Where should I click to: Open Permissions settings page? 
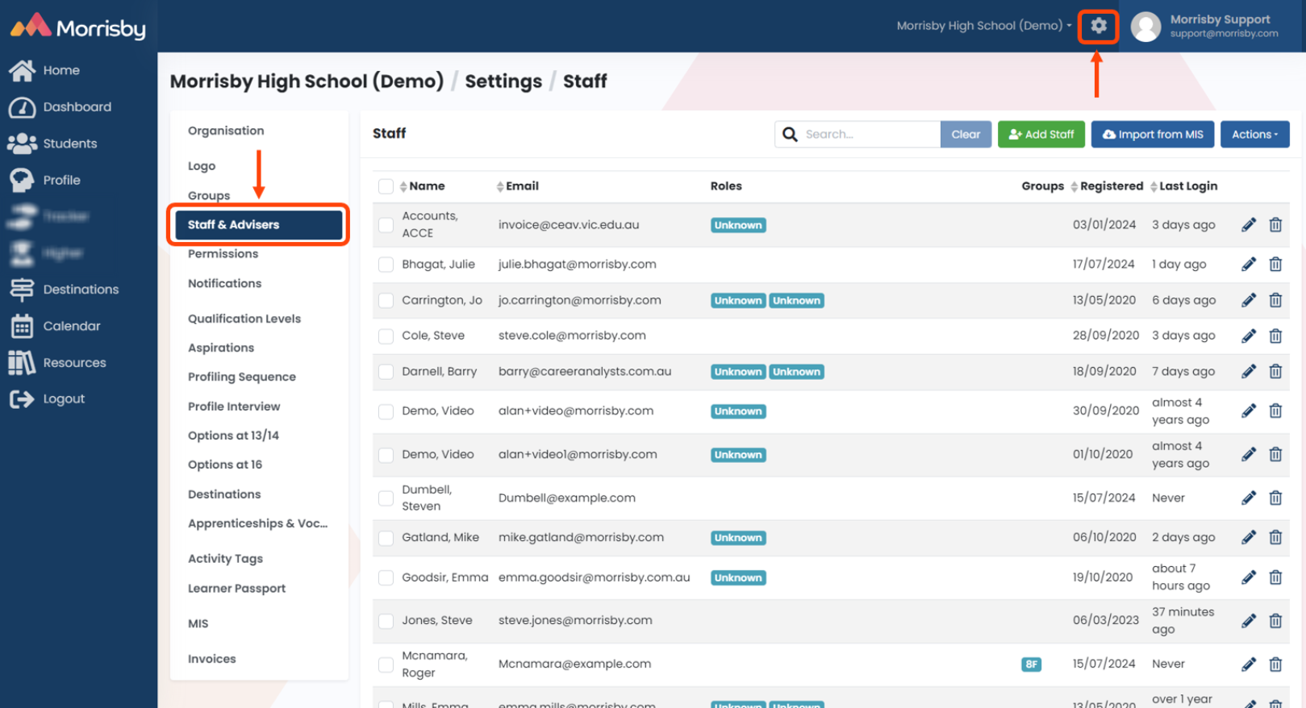coord(223,254)
